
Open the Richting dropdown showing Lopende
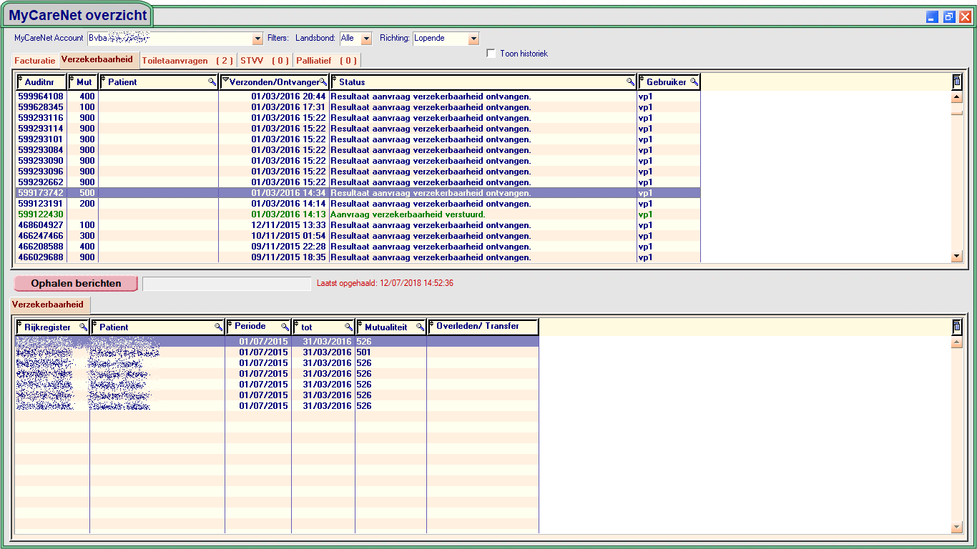[x=473, y=39]
